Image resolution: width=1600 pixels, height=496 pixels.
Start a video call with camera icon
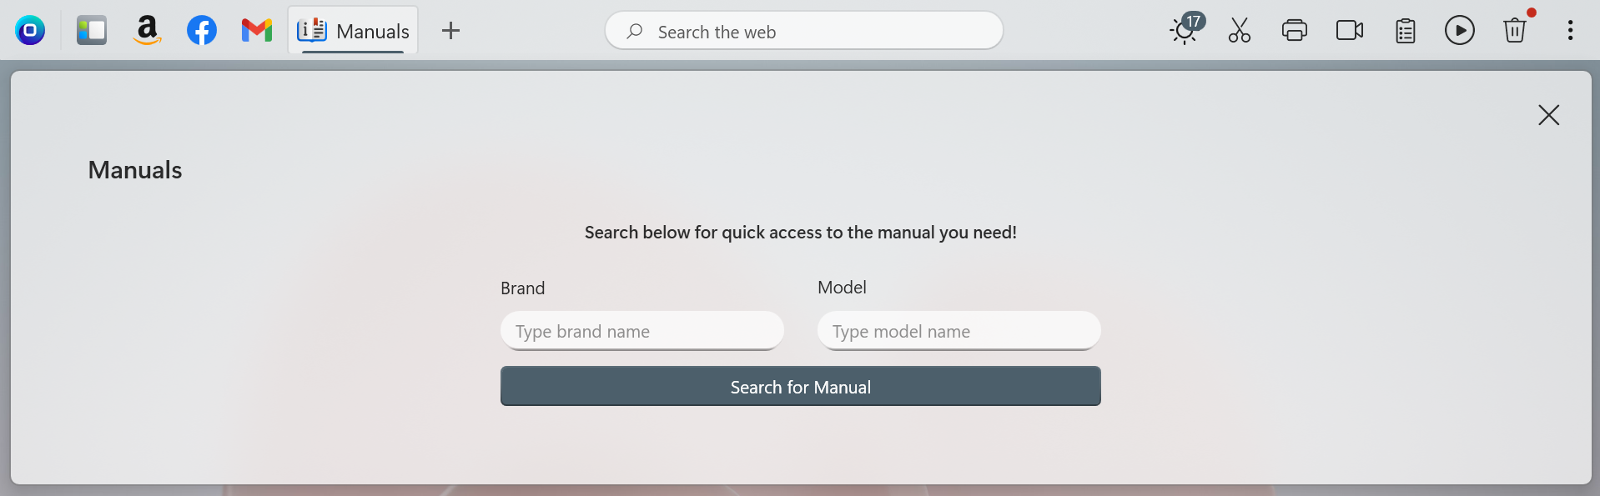(1349, 30)
